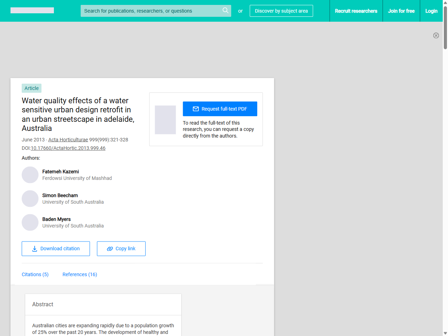Image resolution: width=448 pixels, height=336 pixels.
Task: Click the search magnifier icon
Action: coord(225,10)
